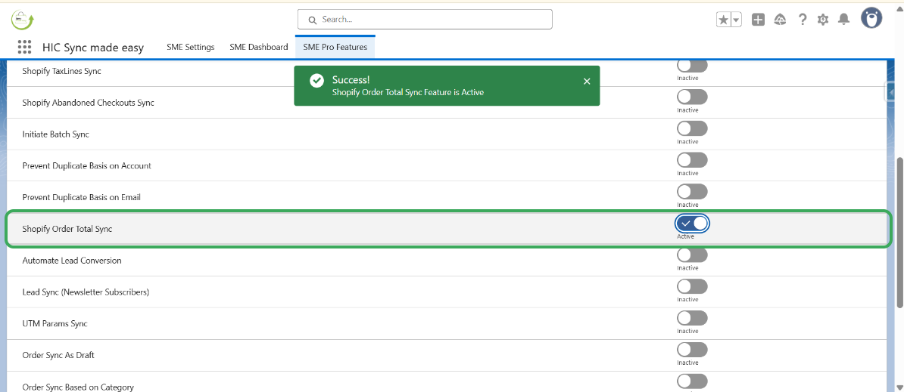Image resolution: width=904 pixels, height=392 pixels.
Task: Expand the favorites list dropdown arrow
Action: coord(736,20)
